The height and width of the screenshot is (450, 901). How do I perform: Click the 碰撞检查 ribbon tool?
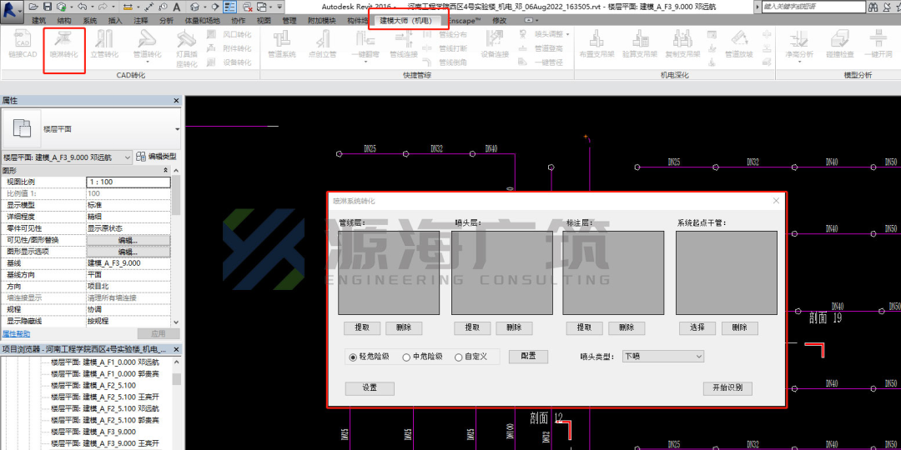(840, 44)
